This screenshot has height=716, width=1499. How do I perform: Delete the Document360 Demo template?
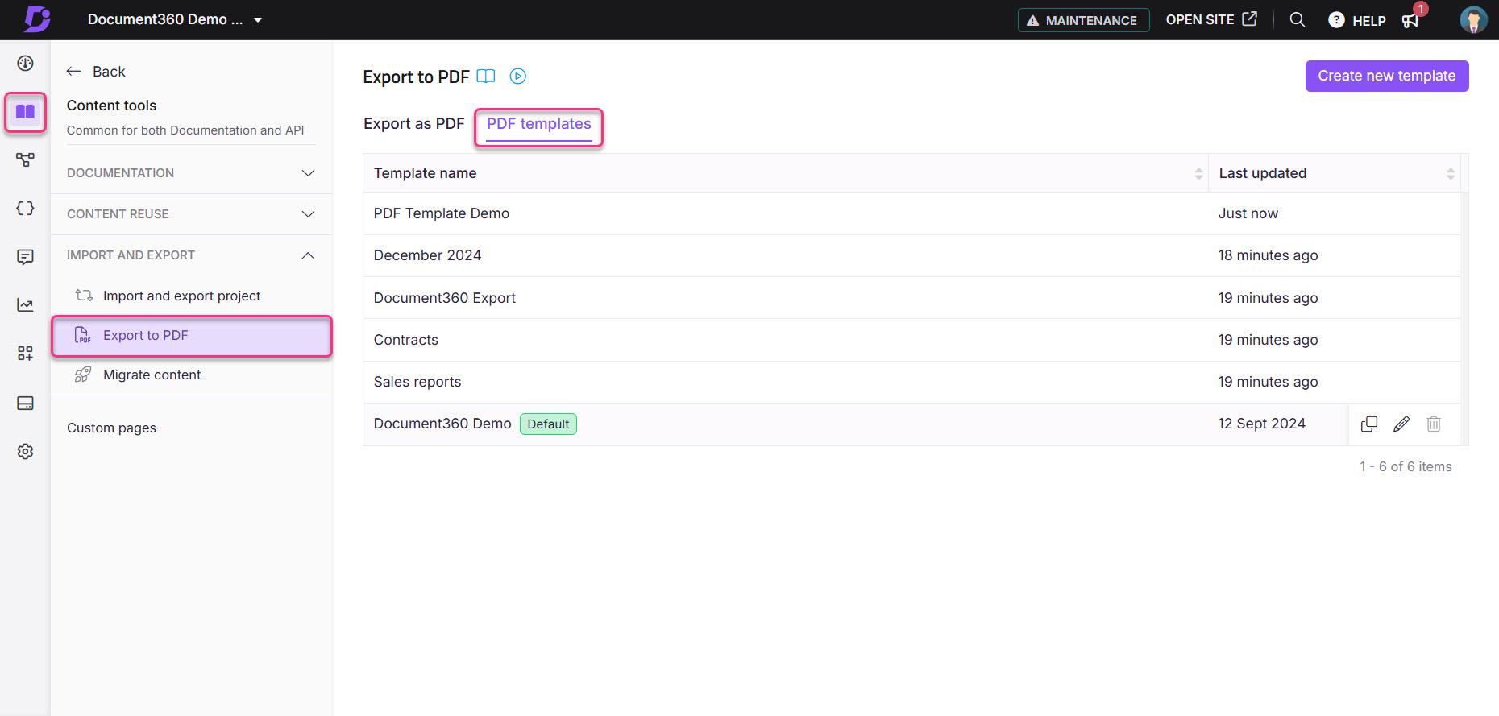point(1434,424)
